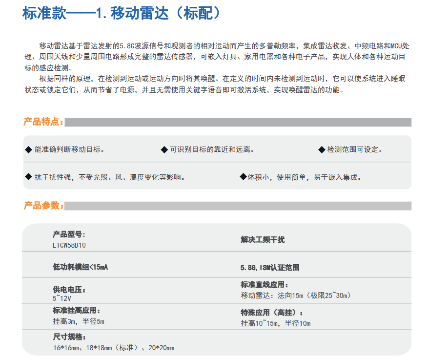Select the orange 产品参数 section heading

(43, 206)
